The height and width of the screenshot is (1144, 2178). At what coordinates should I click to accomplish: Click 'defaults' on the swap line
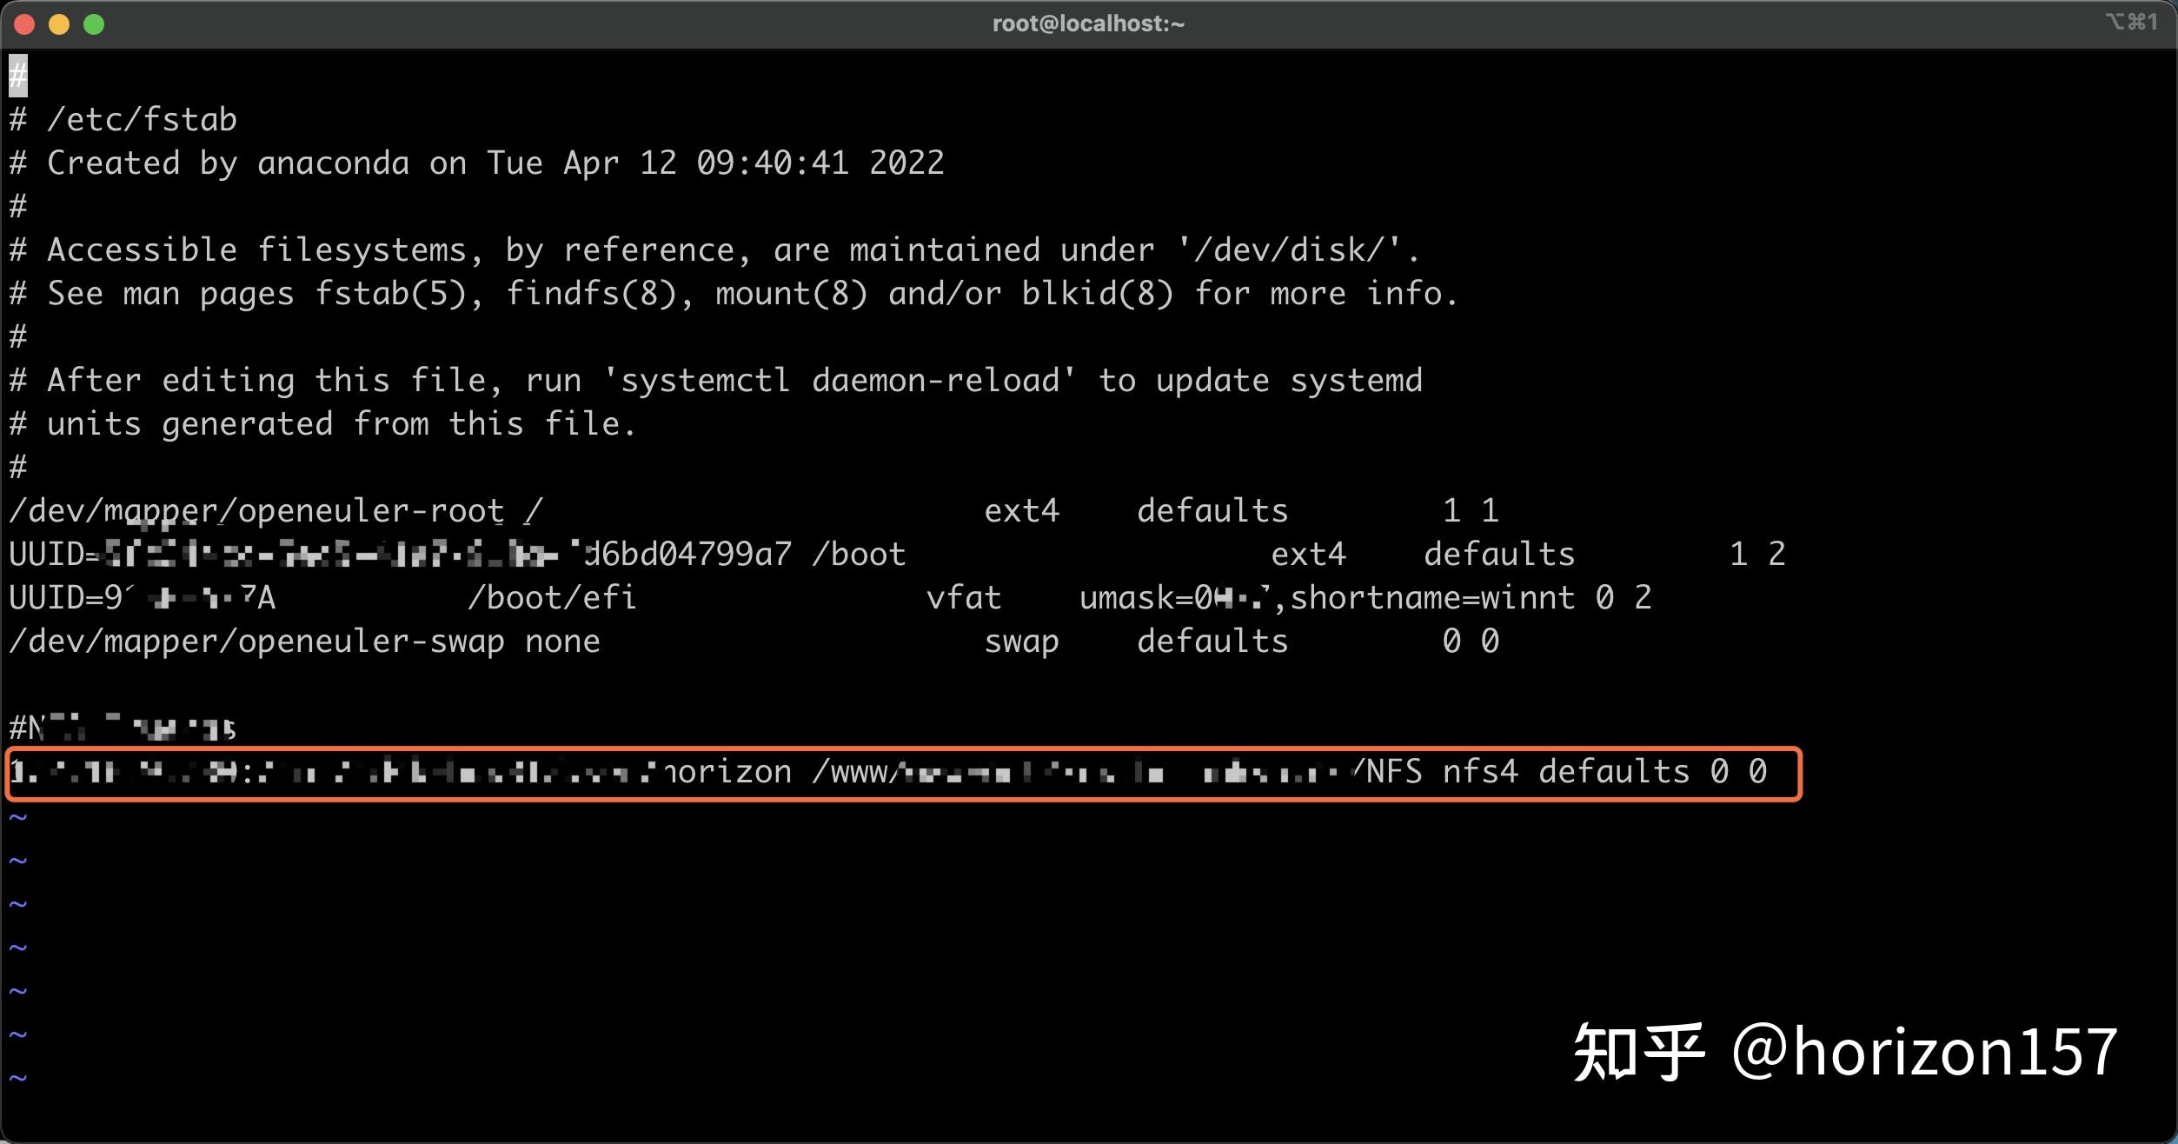(1212, 641)
